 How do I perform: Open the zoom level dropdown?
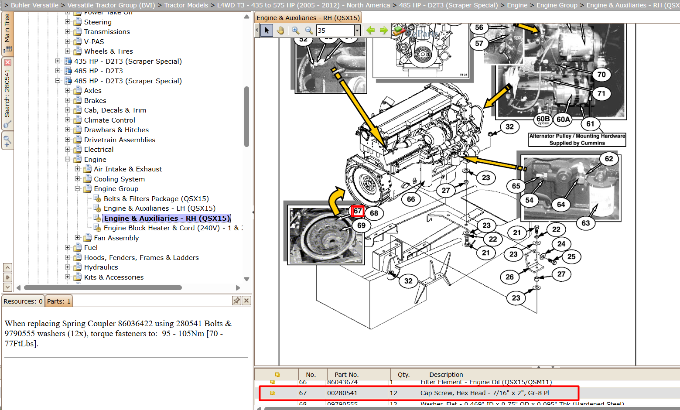(x=357, y=30)
